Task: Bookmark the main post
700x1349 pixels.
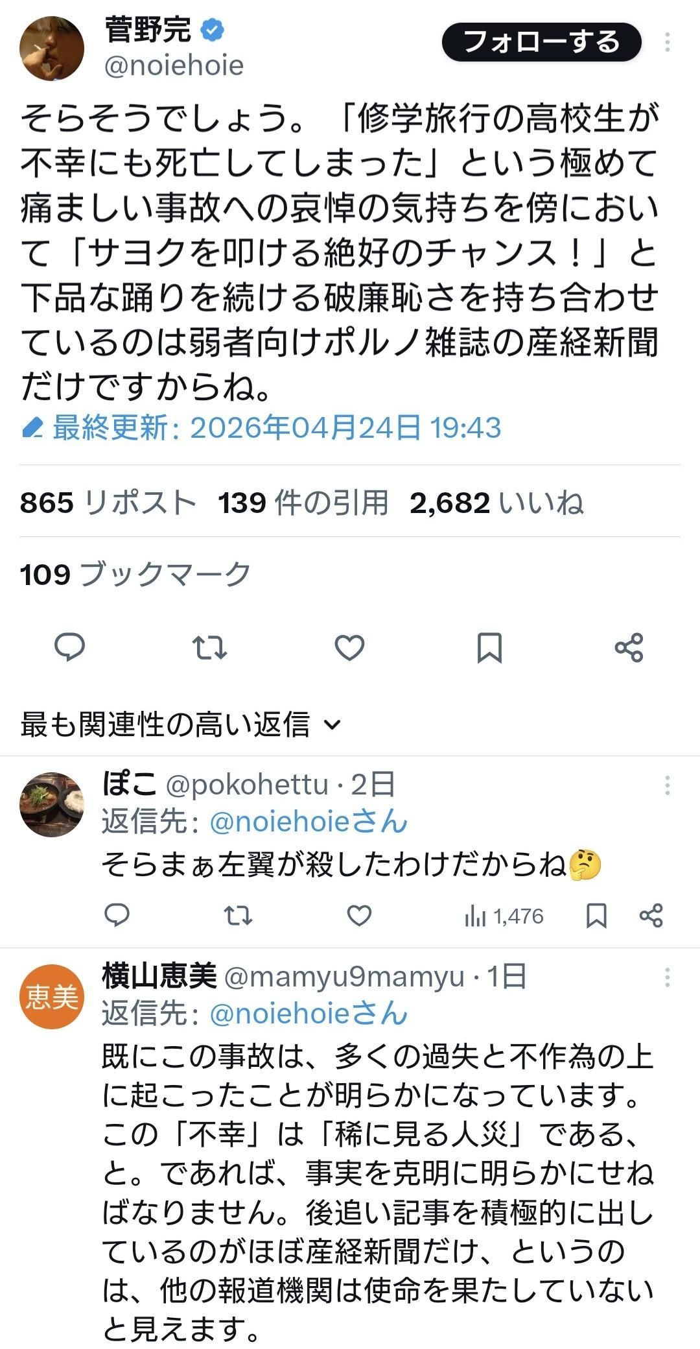Action: [x=489, y=647]
